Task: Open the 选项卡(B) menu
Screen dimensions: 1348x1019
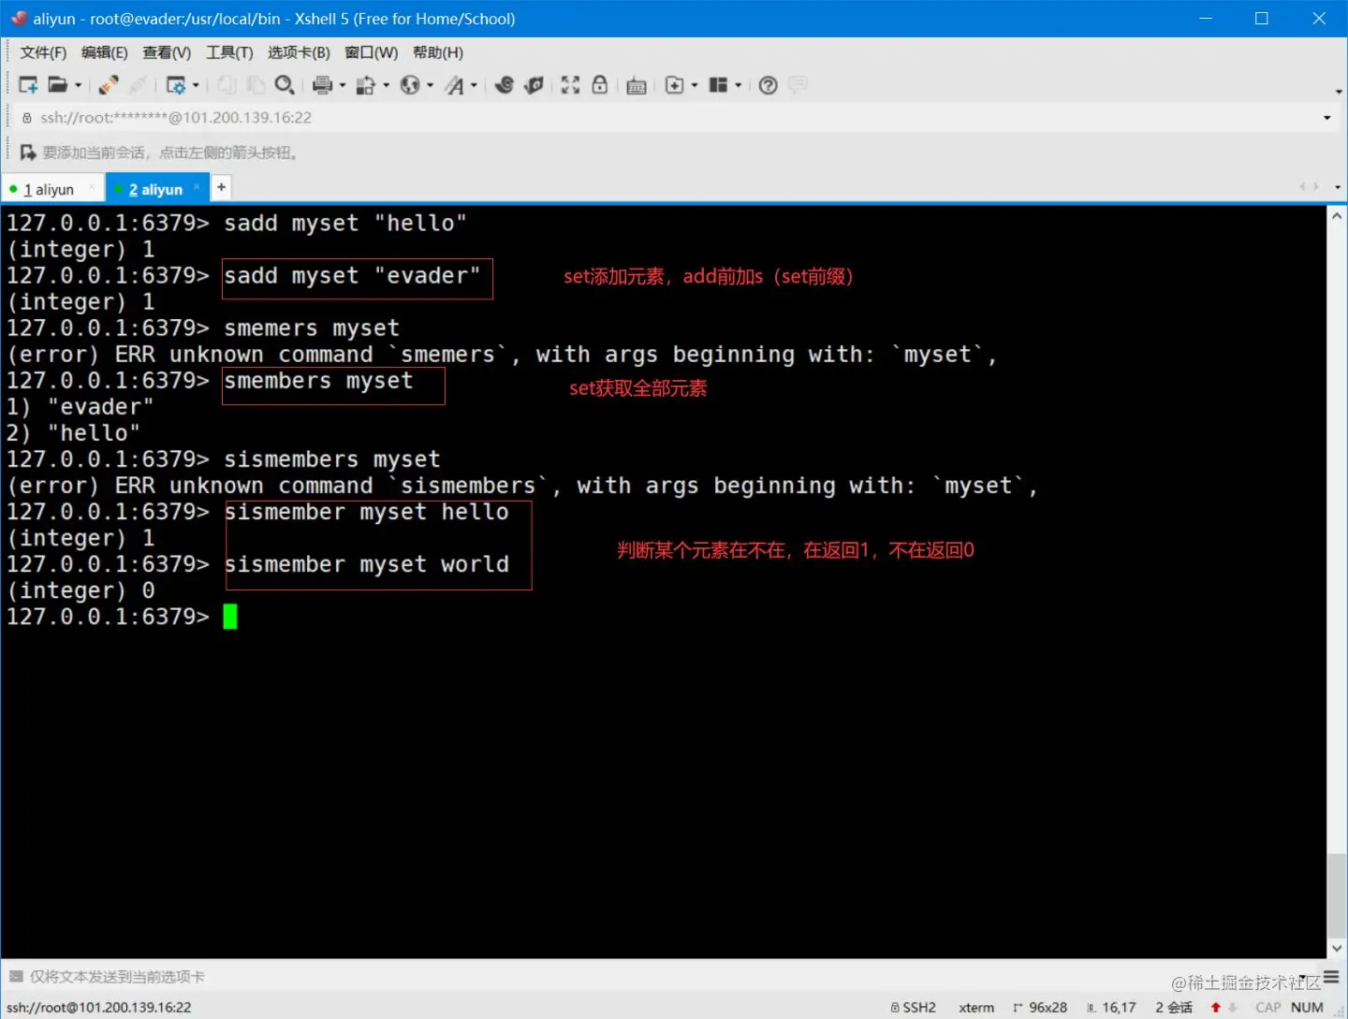Action: tap(299, 52)
